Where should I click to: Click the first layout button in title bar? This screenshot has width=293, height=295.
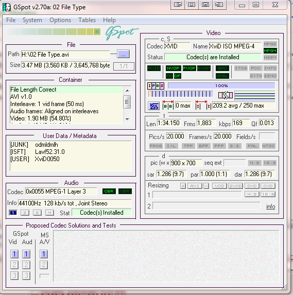[178, 4]
